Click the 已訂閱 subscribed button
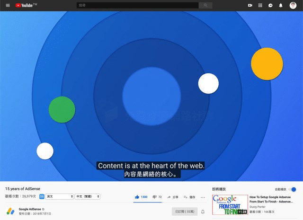The width and height of the screenshot is (303, 220). [185, 211]
